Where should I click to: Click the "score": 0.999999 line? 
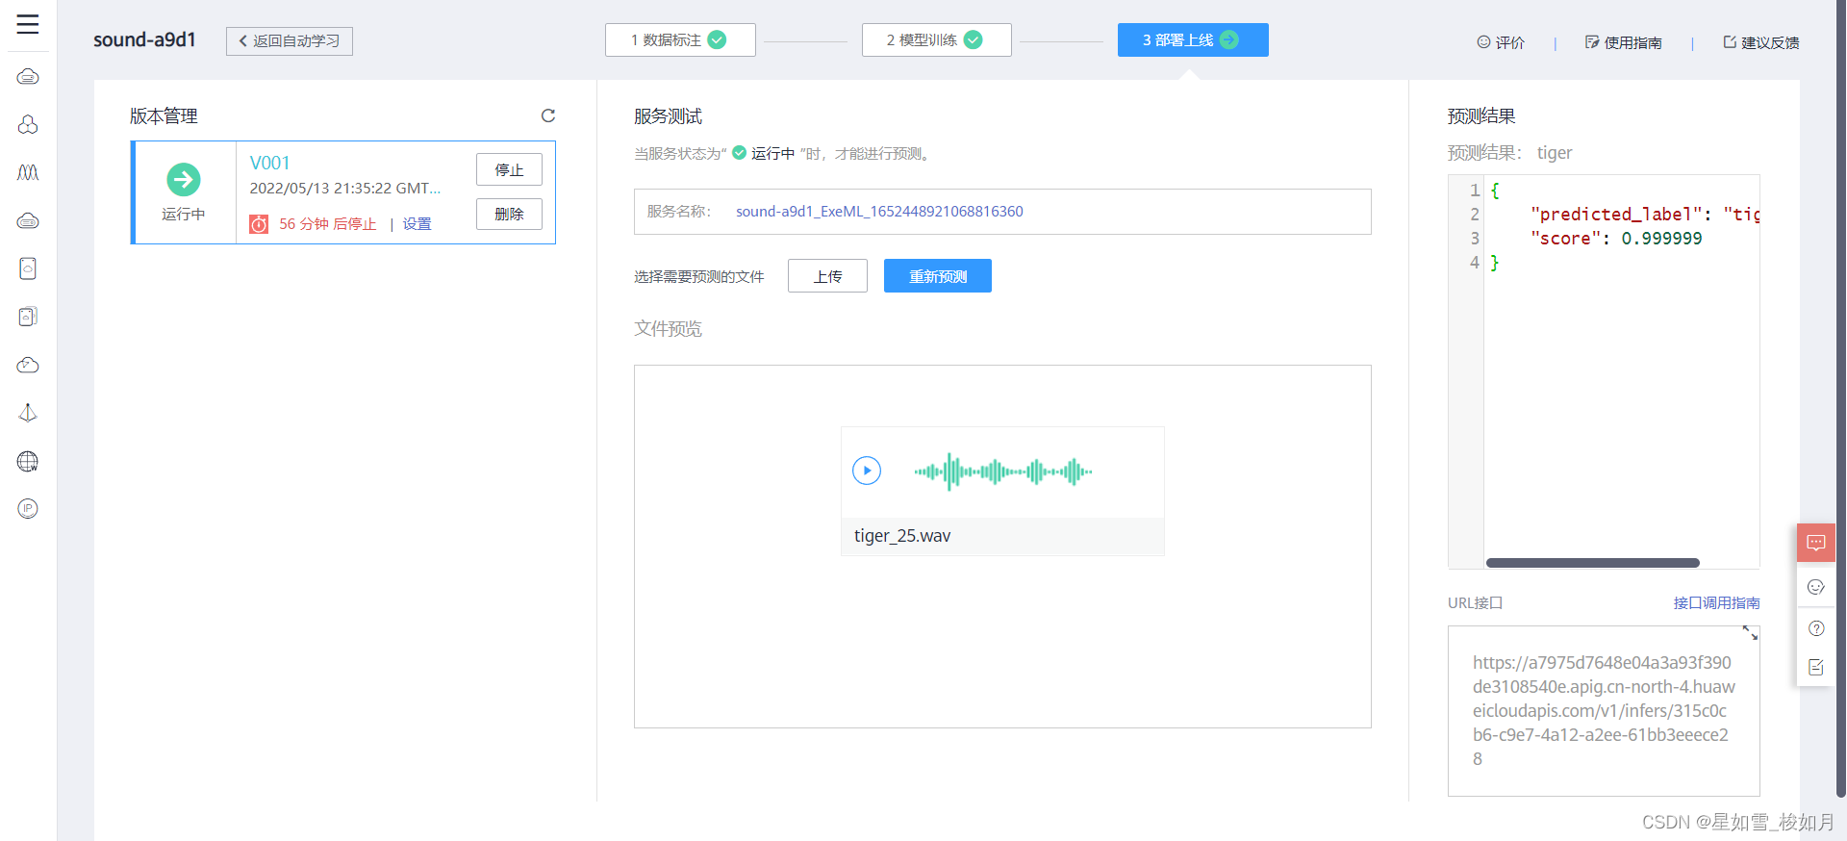pos(1616,239)
